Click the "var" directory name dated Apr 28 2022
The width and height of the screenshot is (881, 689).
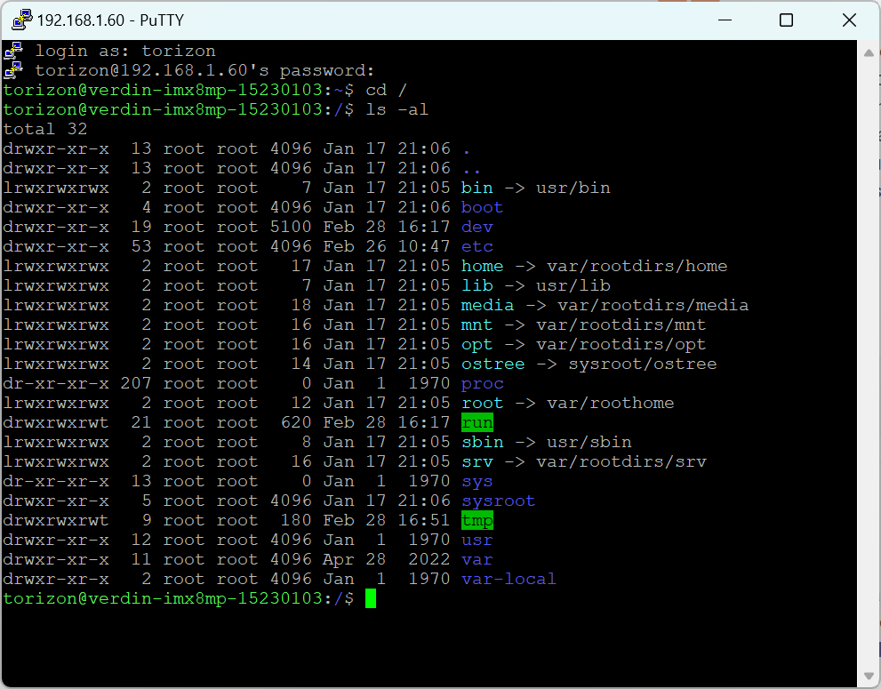[477, 560]
